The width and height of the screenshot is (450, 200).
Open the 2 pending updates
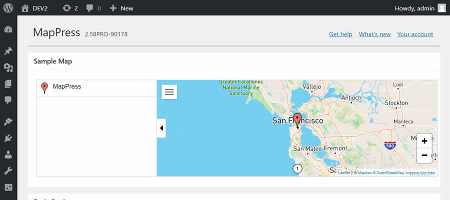tap(70, 8)
